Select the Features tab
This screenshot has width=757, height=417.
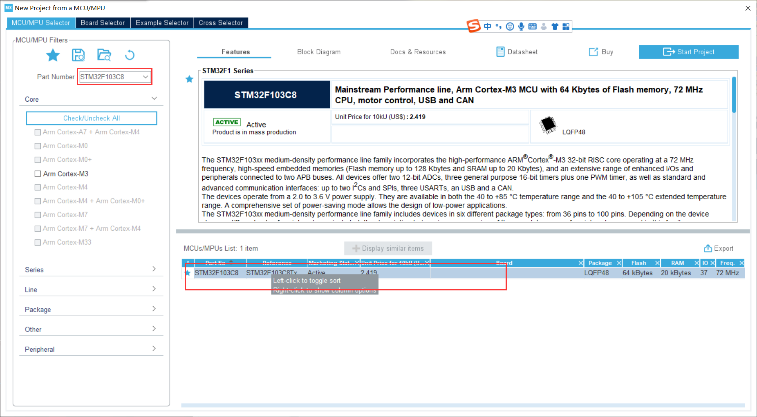(x=235, y=52)
